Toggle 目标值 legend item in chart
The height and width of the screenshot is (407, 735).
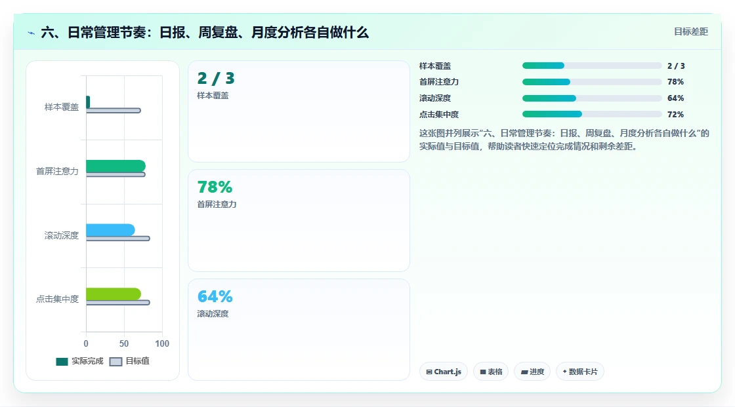point(129,361)
